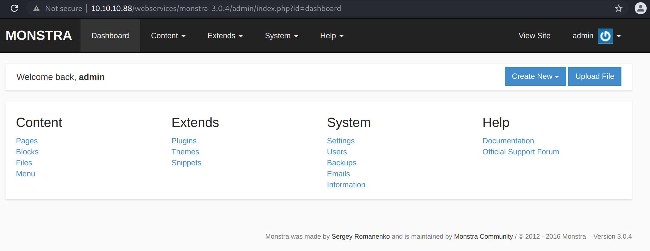Open View Site link in navbar
650x251 pixels.
coord(535,36)
